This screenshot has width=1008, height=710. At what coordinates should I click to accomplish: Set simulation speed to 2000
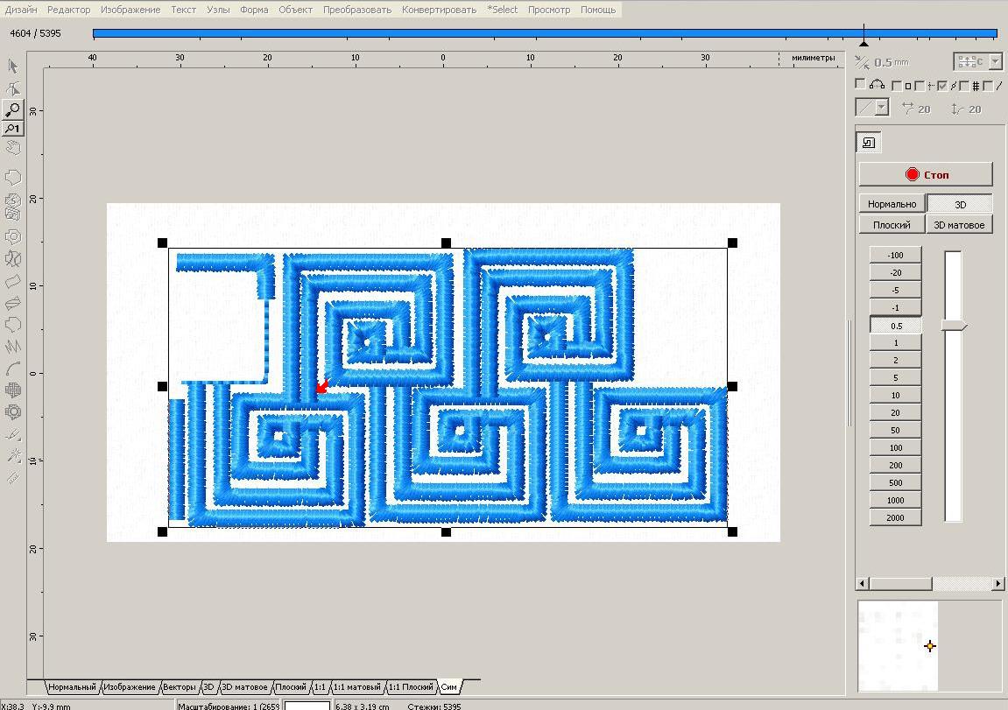coord(896,517)
